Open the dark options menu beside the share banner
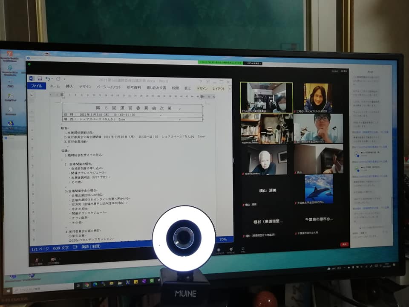Screen dimensions: 409x307 [253, 64]
